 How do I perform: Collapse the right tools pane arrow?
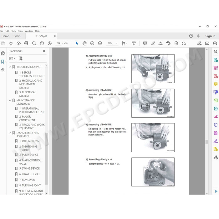216,191
